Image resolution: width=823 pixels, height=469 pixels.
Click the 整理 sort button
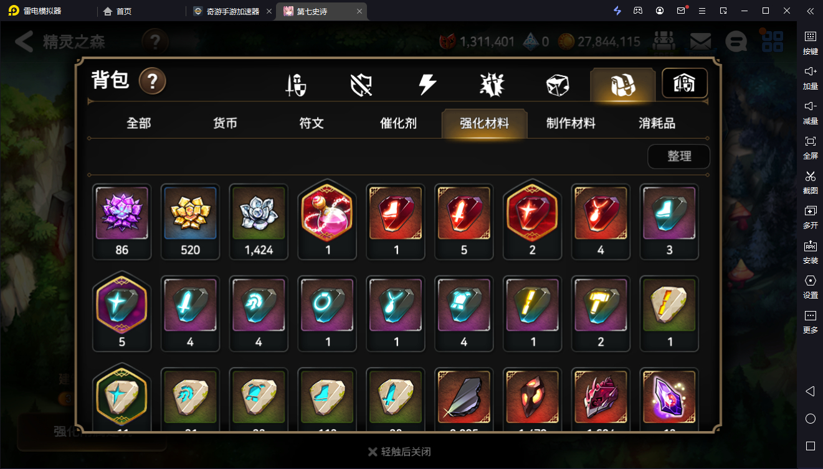point(679,157)
